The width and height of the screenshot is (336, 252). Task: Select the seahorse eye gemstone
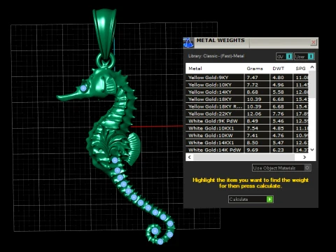click(83, 88)
